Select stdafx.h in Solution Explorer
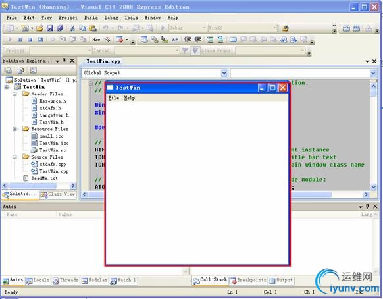The width and height of the screenshot is (383, 299). coord(50,108)
